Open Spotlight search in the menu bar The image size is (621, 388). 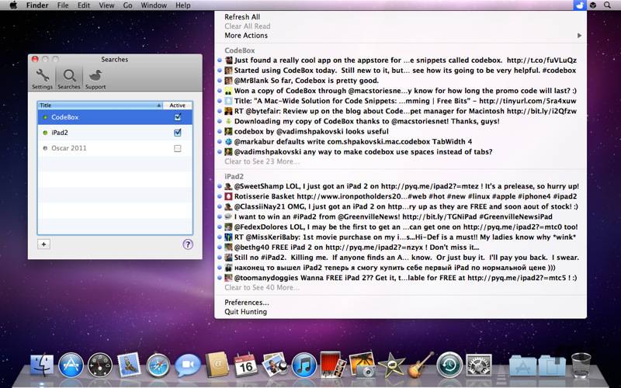point(607,5)
